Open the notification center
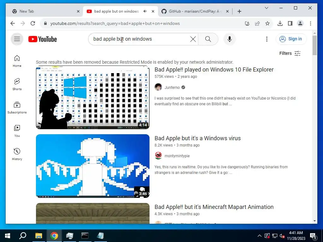The image size is (323, 242). pos(313,236)
